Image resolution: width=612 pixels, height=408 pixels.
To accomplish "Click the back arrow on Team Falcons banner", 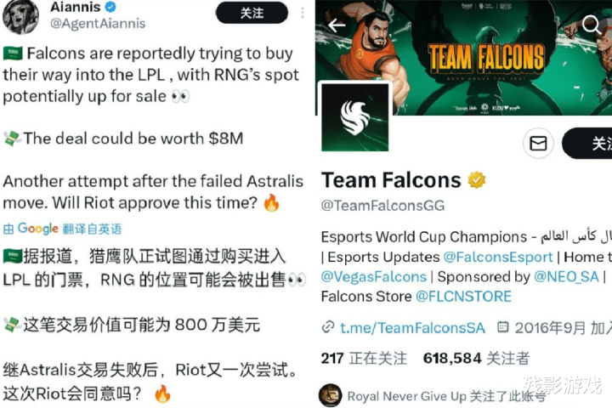I will point(337,25).
